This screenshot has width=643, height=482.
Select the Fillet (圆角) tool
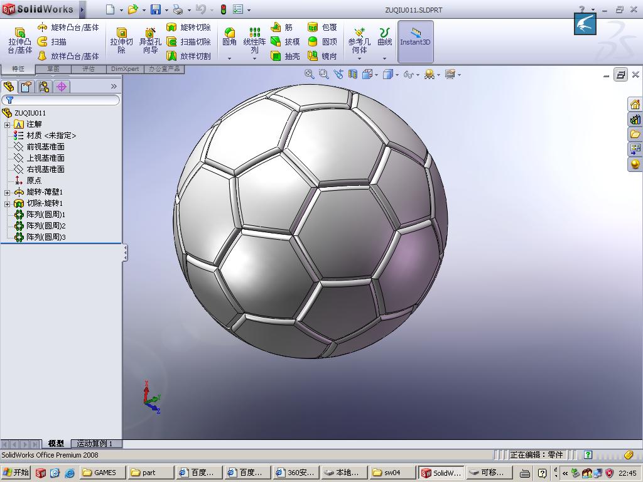click(x=229, y=37)
